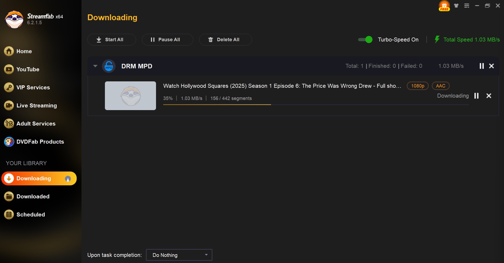This screenshot has height=263, width=504.
Task: Click the AAC audio badge
Action: (441, 86)
